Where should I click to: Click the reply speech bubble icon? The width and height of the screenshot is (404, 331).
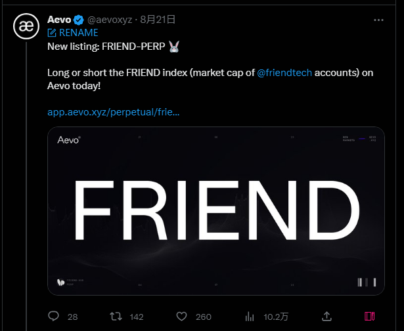pyautogui.click(x=54, y=317)
